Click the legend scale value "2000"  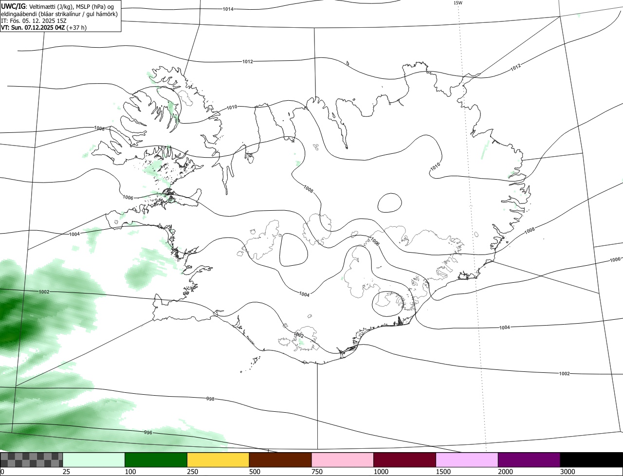506,472
